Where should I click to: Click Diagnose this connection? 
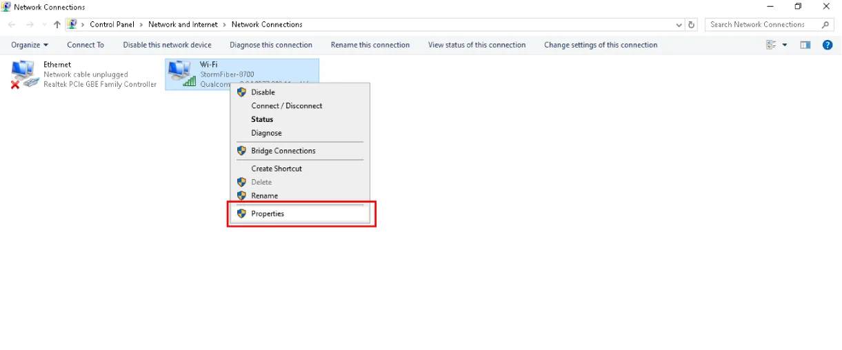(271, 45)
